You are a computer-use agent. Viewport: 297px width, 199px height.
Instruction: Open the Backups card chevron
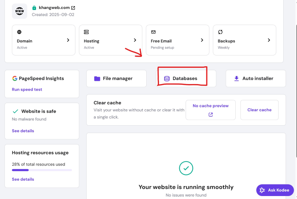click(269, 40)
